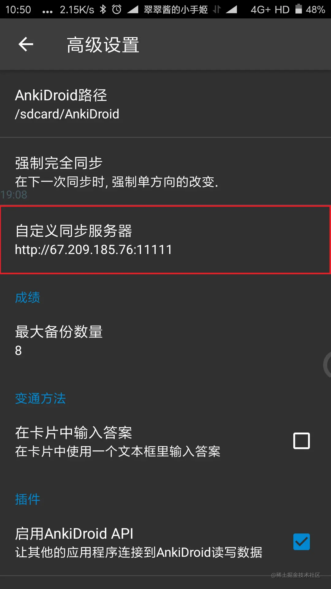Tap the 高级设置 page title
This screenshot has width=331, height=589.
(103, 45)
